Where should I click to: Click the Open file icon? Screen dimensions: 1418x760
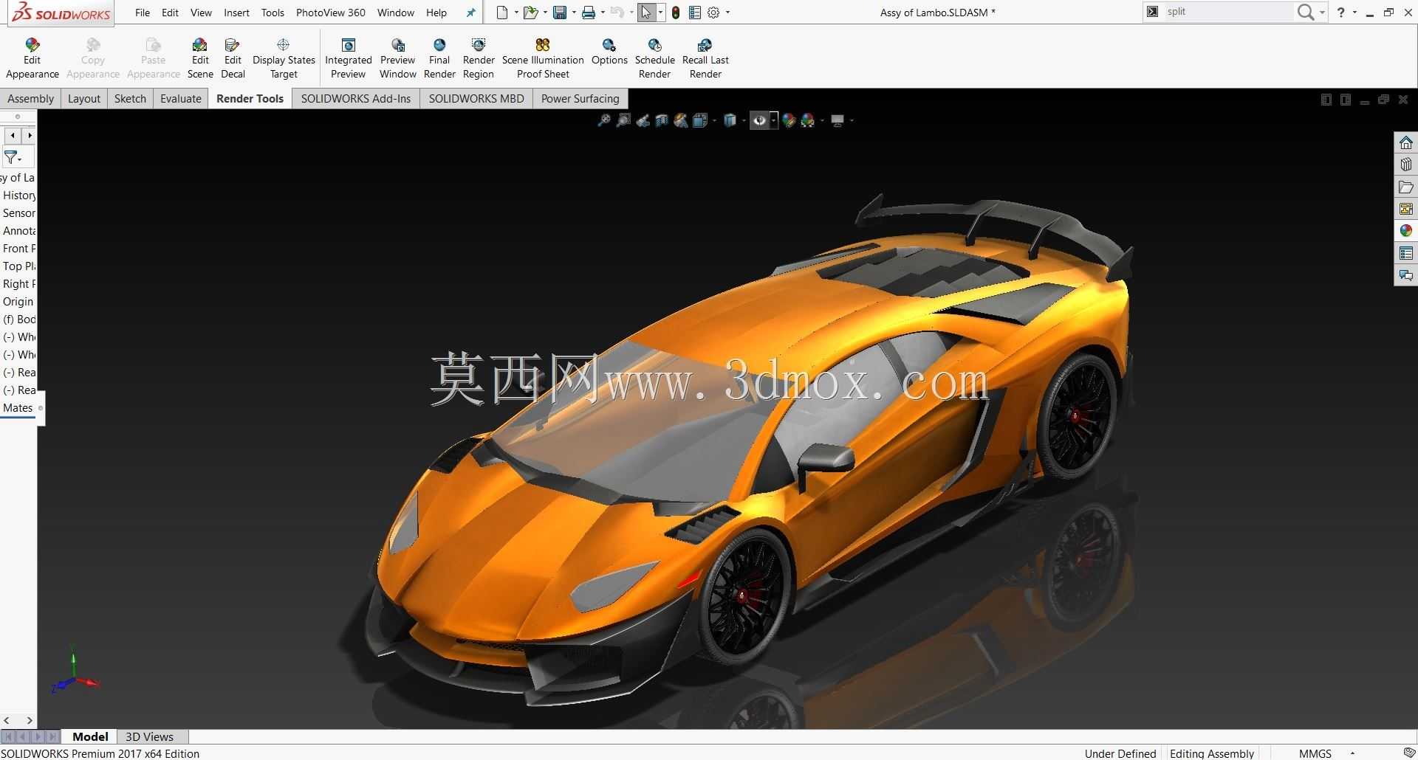(530, 13)
